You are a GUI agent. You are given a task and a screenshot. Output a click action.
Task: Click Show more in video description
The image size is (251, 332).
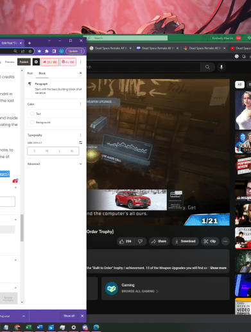coord(218,268)
